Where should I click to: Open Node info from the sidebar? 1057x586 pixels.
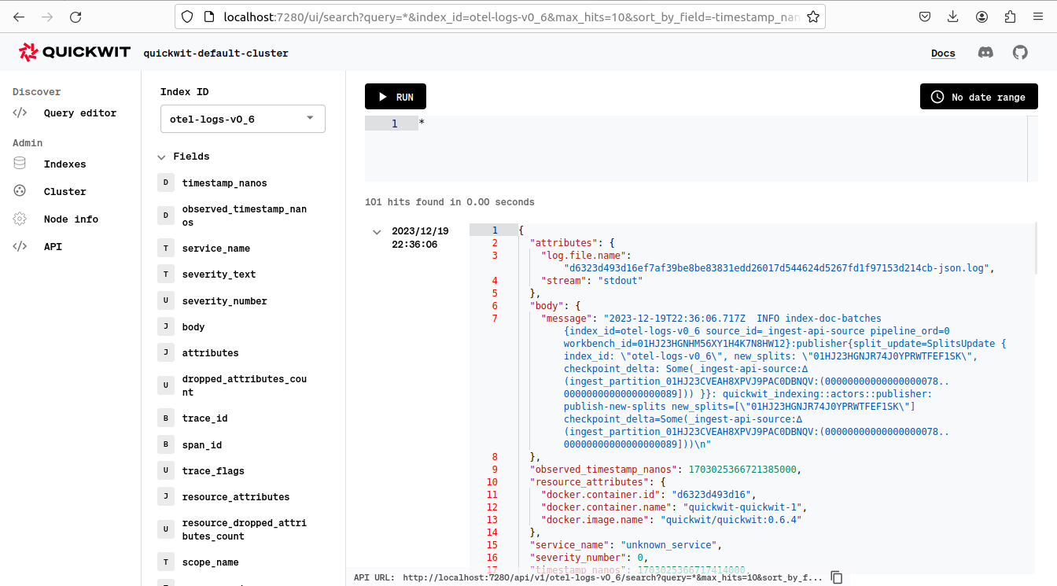pos(20,219)
